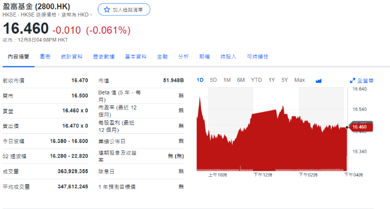Click the 16.540 y-axis label
The height and width of the screenshot is (209, 390).
[359, 109]
